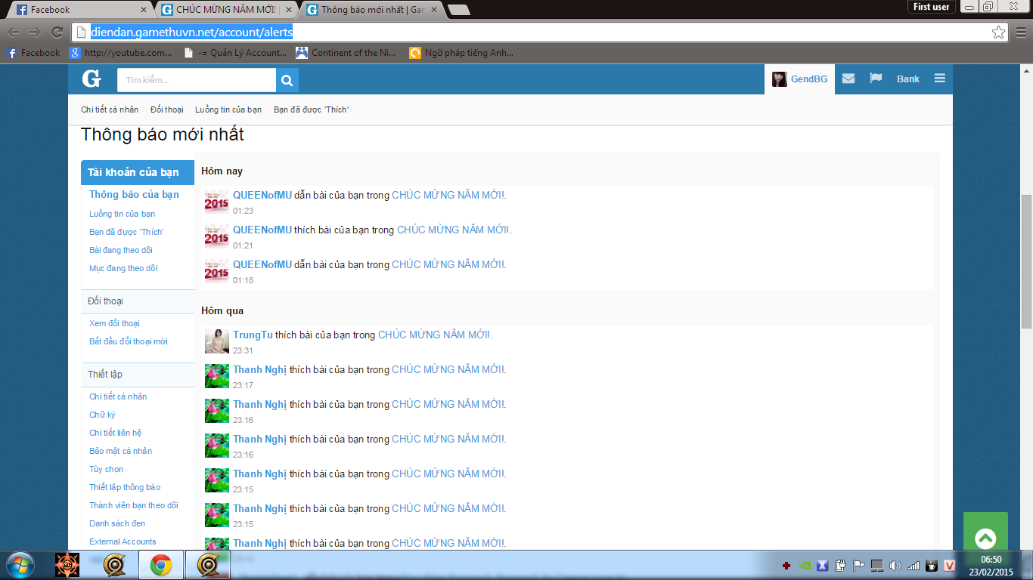Open External Accounts in sidebar
Screen dimensions: 1033x580
123,541
